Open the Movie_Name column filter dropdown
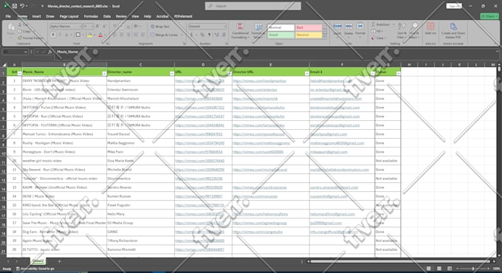 coord(104,74)
